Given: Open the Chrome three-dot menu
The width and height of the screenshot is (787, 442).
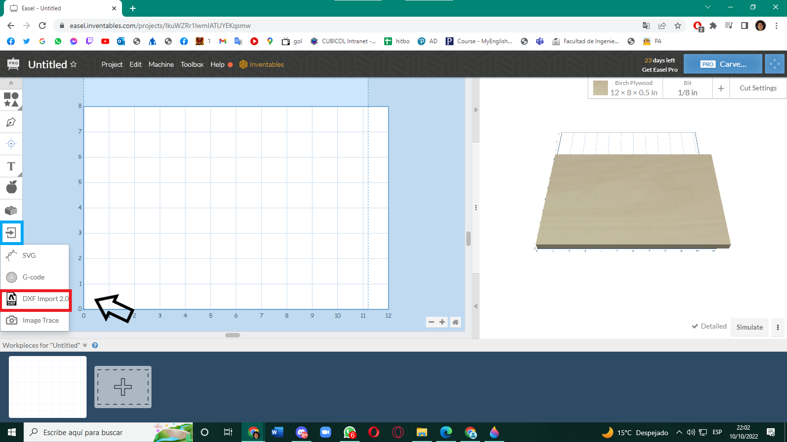Looking at the screenshot, I should pyautogui.click(x=776, y=26).
